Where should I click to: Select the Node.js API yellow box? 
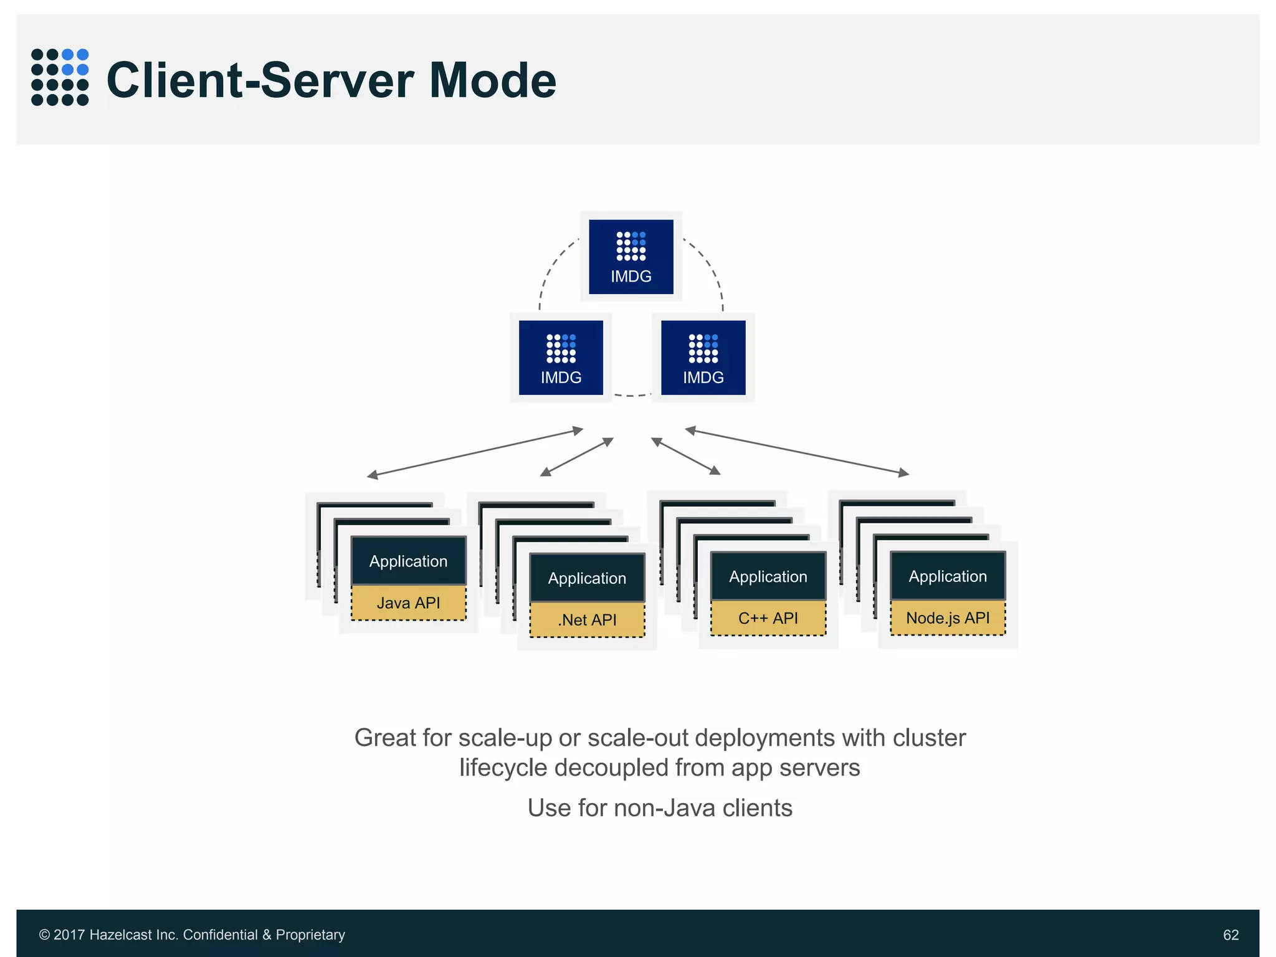pyautogui.click(x=947, y=618)
